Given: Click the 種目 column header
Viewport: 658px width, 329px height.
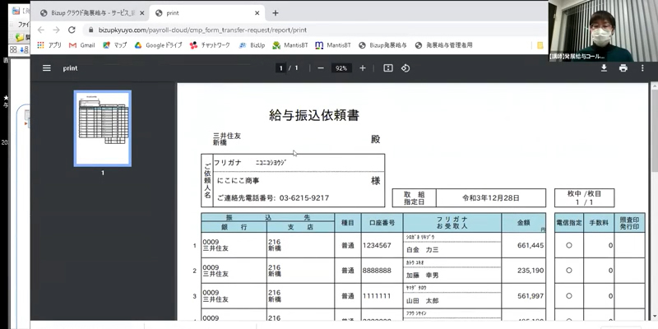Looking at the screenshot, I should 348,223.
